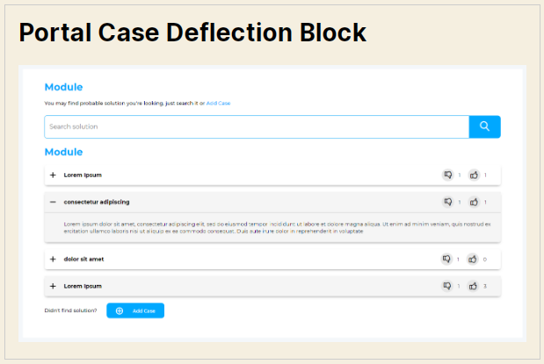The height and width of the screenshot is (364, 544).
Task: Open the Add Case link near search
Action: pyautogui.click(x=218, y=104)
